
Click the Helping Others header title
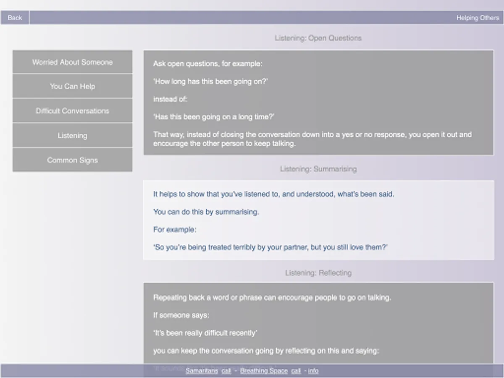478,18
